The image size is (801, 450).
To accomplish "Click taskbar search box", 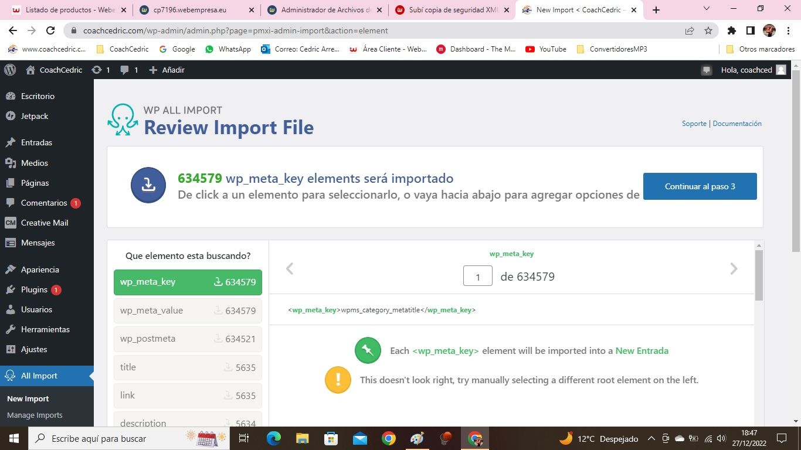I will 128,438.
